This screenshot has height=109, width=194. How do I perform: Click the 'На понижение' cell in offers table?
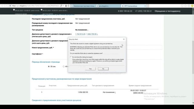109,92
